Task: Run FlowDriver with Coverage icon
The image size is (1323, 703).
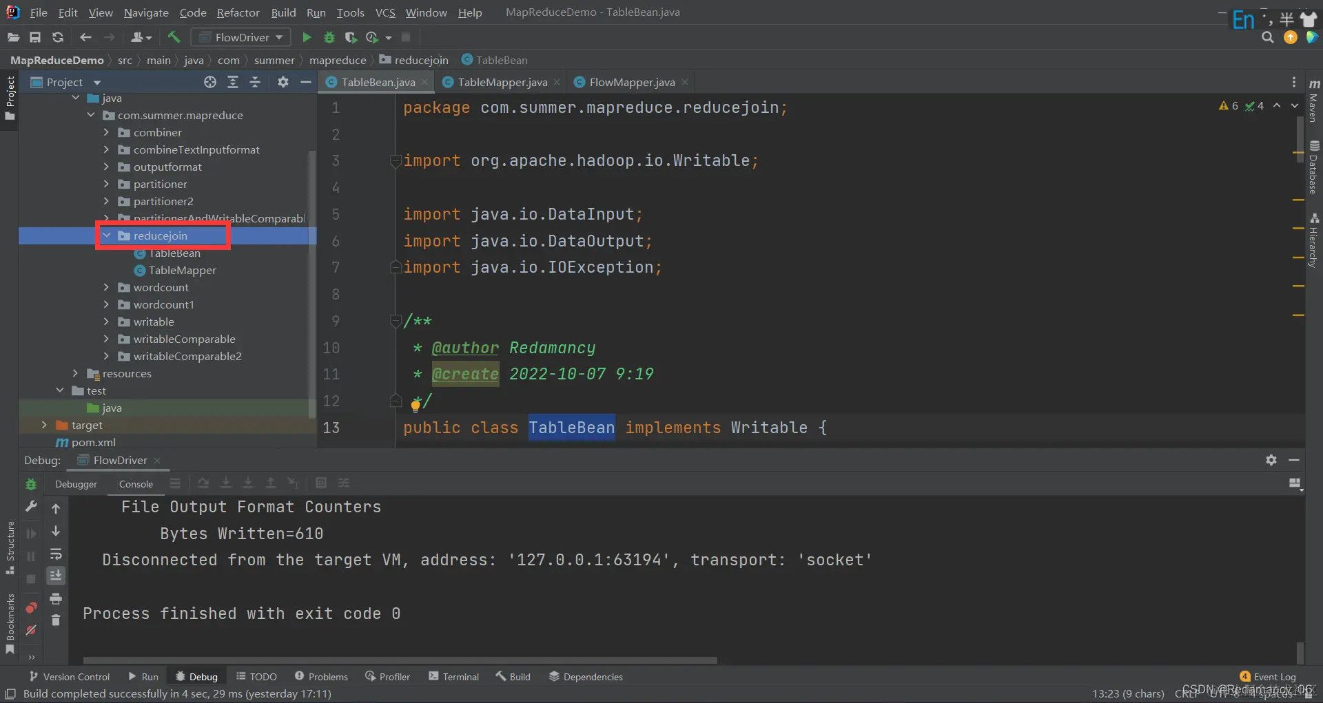Action: [351, 37]
